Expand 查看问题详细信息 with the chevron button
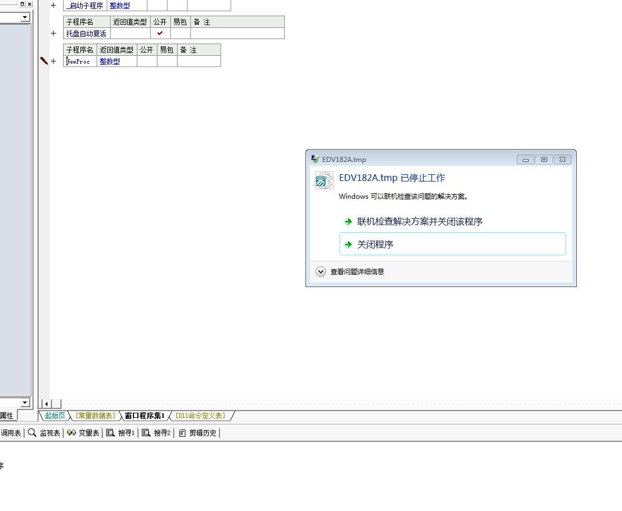622x511 pixels. [320, 271]
